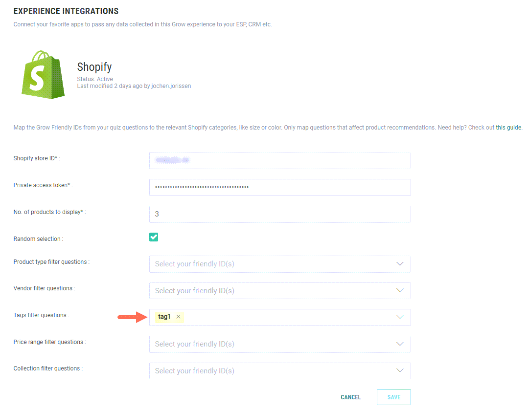The height and width of the screenshot is (412, 529).
Task: Click the Vendor filter chevron arrow
Action: [400, 290]
